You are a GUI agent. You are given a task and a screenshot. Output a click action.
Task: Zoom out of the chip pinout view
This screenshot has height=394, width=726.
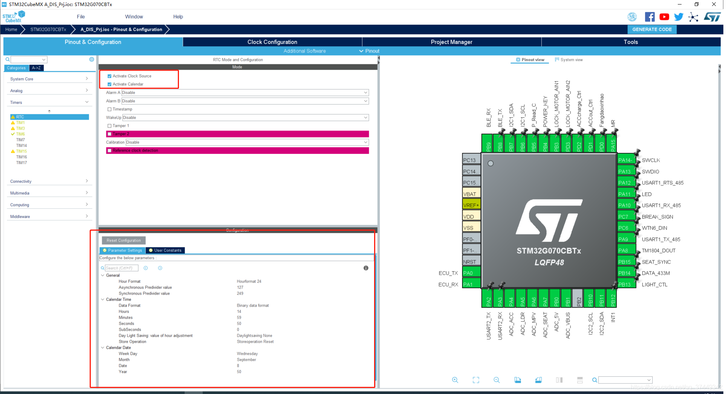pos(497,380)
